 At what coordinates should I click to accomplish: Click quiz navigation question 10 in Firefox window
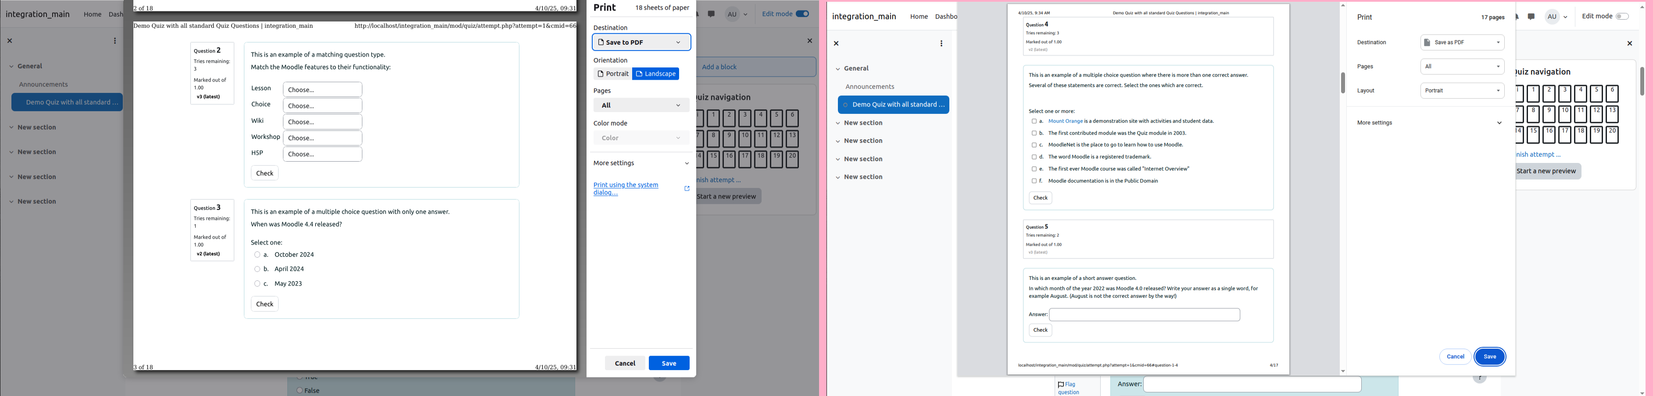(x=745, y=139)
